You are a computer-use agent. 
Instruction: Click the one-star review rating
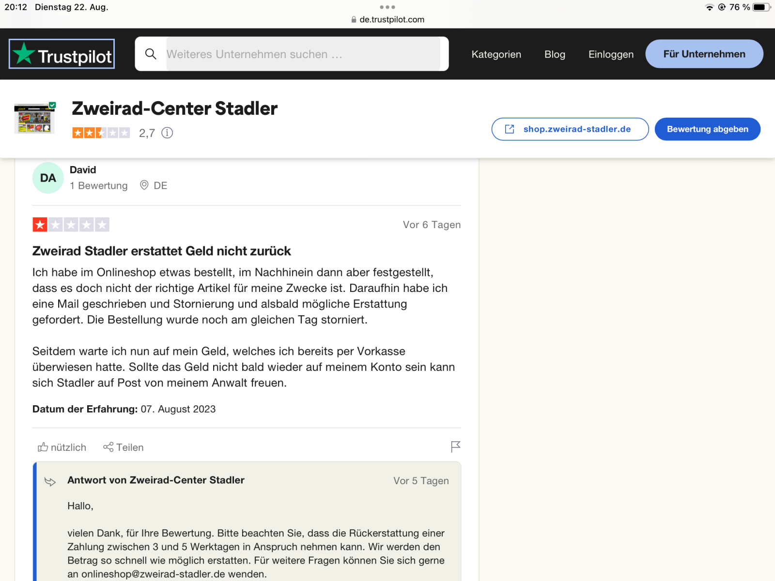pyautogui.click(x=71, y=225)
